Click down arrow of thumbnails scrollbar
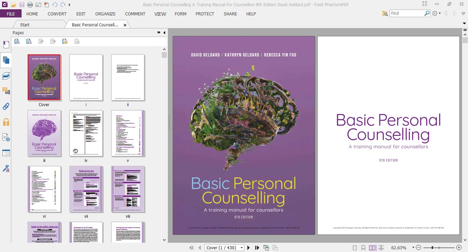Viewport: 468px width, 252px height. (164, 240)
